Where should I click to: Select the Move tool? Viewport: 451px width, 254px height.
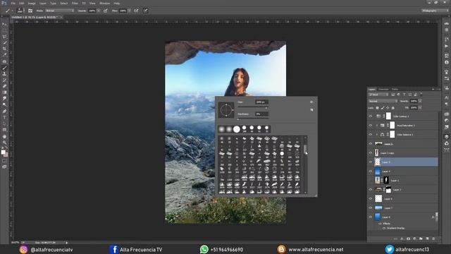coord(4,25)
